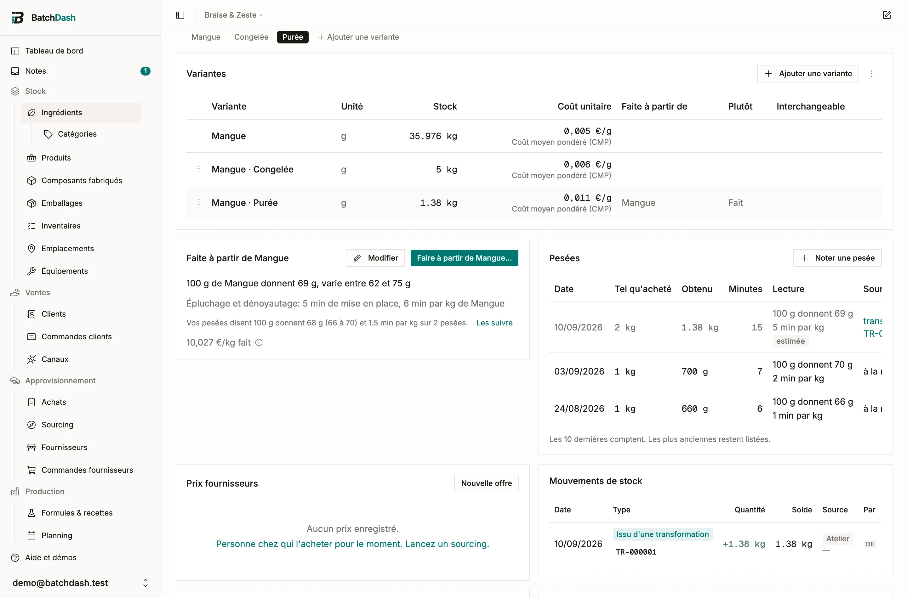
Task: Click the Emplacements pin icon
Action: coord(32,248)
